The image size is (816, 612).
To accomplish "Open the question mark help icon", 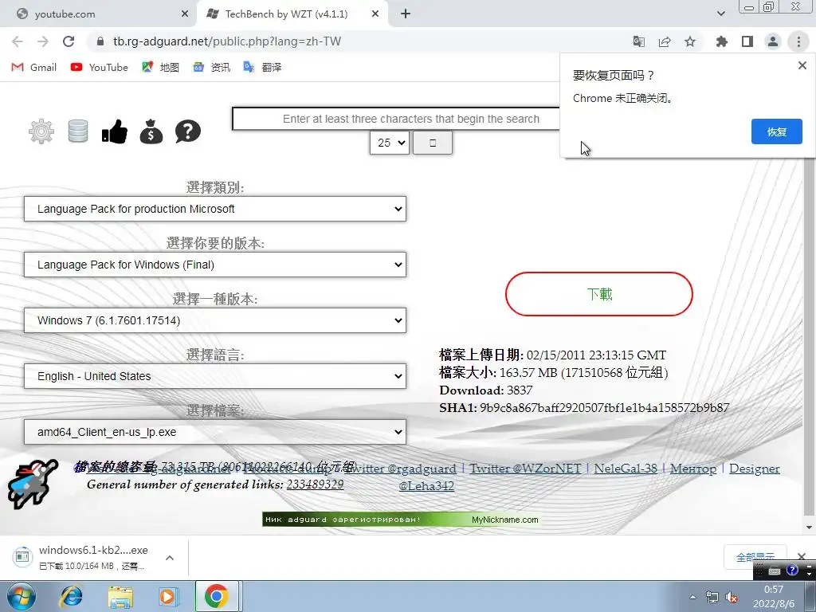I will click(188, 131).
